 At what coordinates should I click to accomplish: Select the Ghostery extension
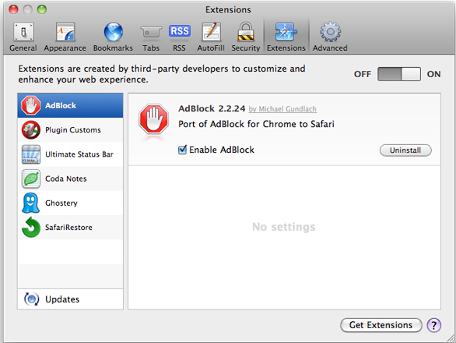70,203
